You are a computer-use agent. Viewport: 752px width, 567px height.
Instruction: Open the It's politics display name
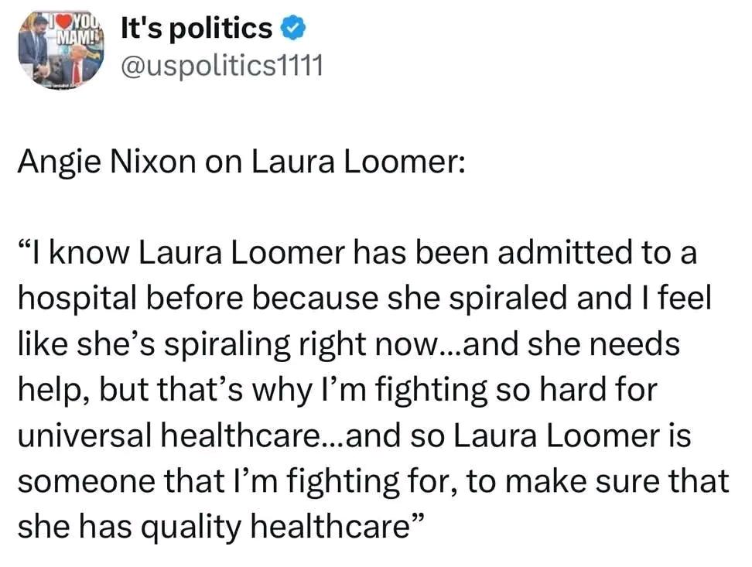tap(197, 28)
